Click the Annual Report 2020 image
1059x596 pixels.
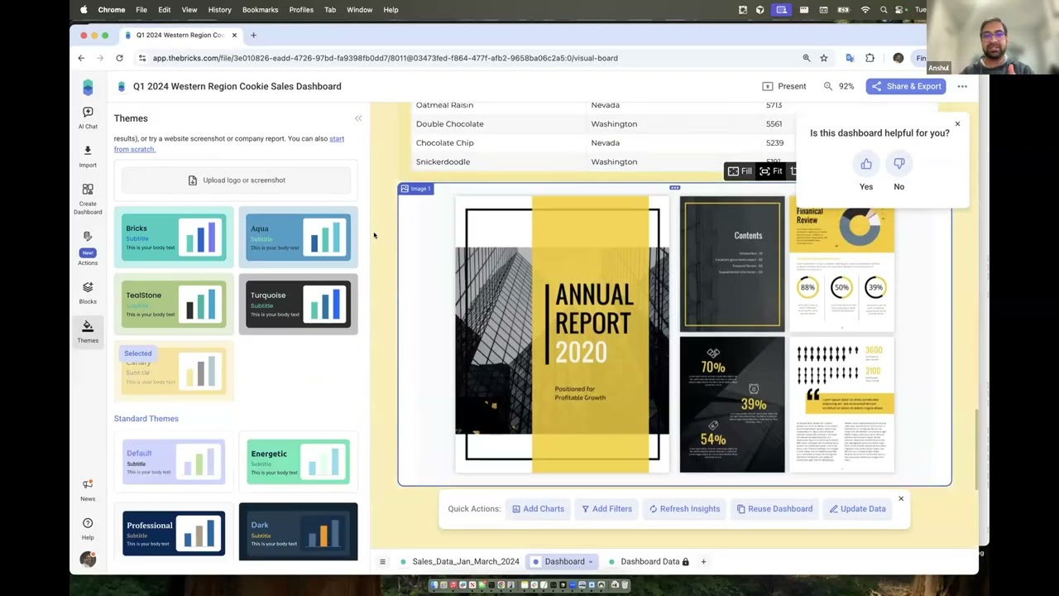click(x=674, y=334)
